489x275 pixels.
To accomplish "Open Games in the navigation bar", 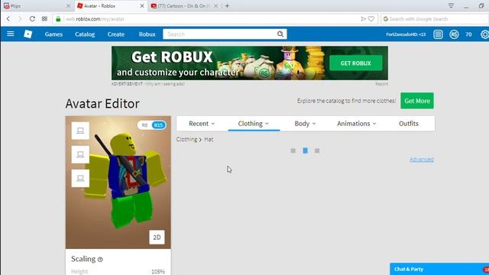I will 53,34.
